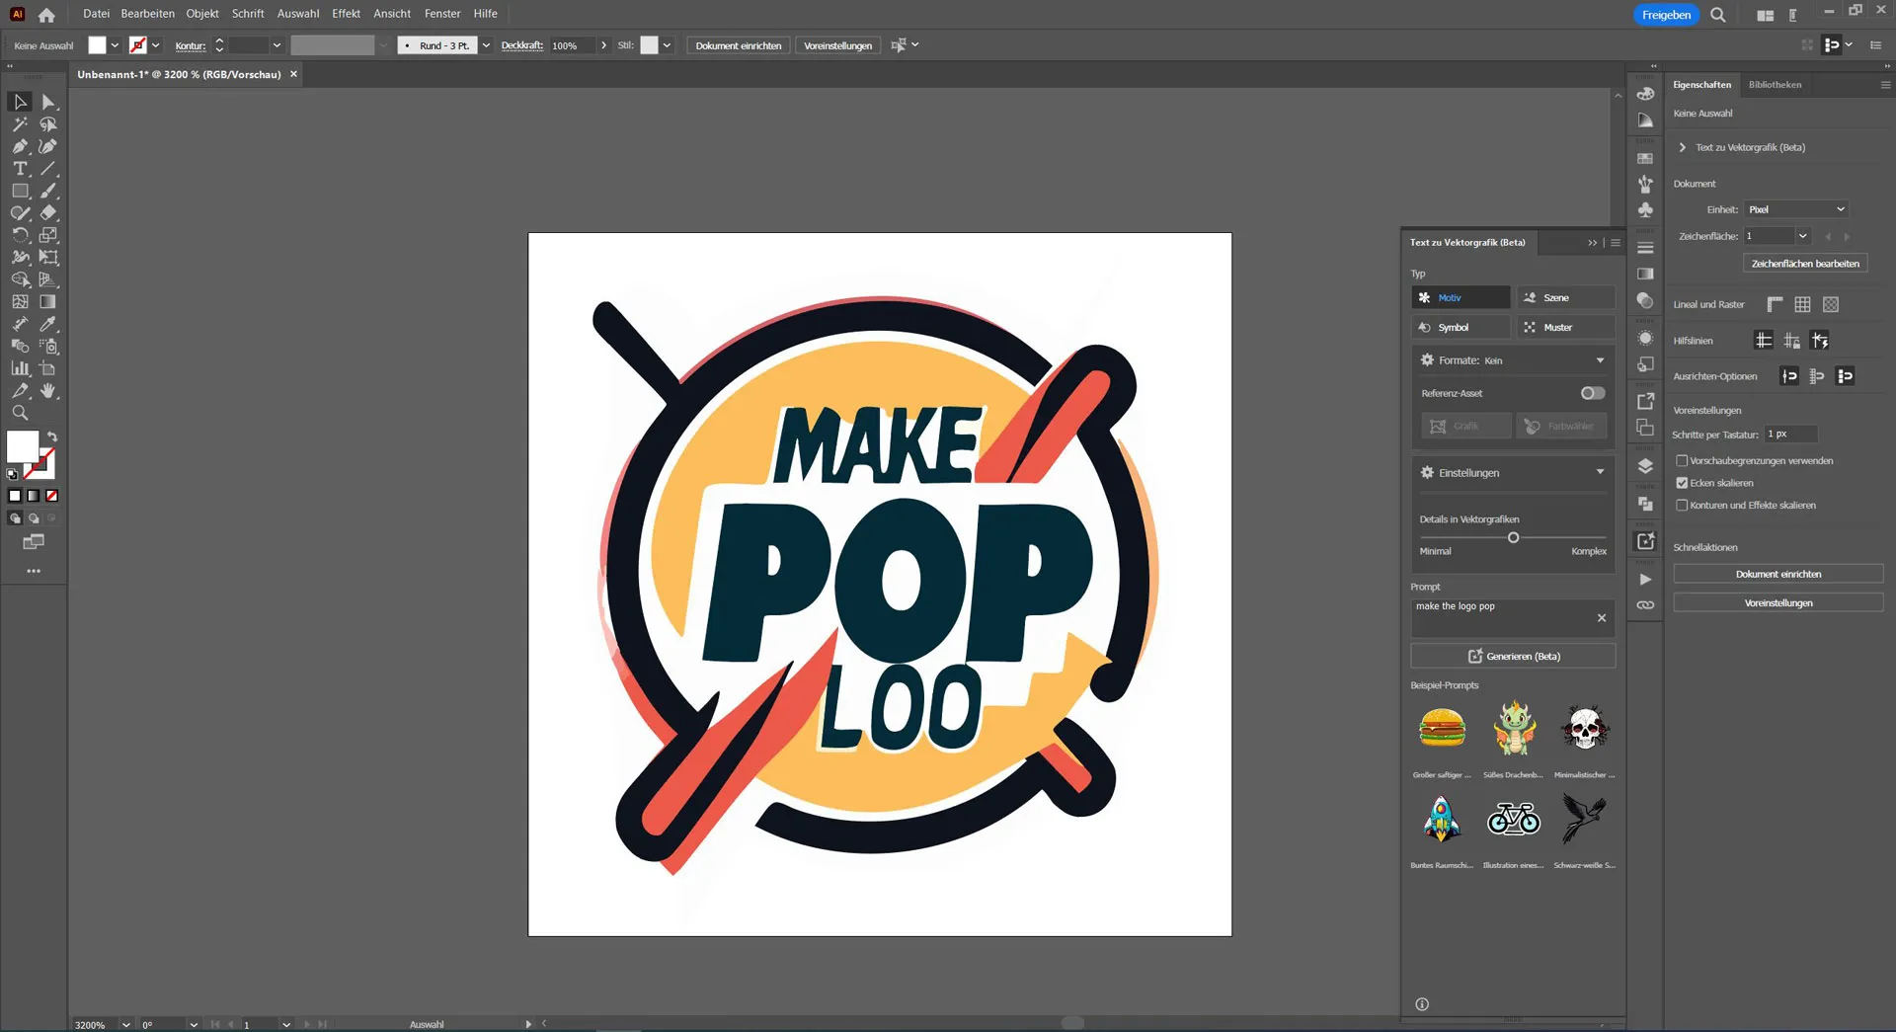Click the blue Freigeben button
Image resolution: width=1896 pixels, height=1032 pixels.
pyautogui.click(x=1666, y=15)
